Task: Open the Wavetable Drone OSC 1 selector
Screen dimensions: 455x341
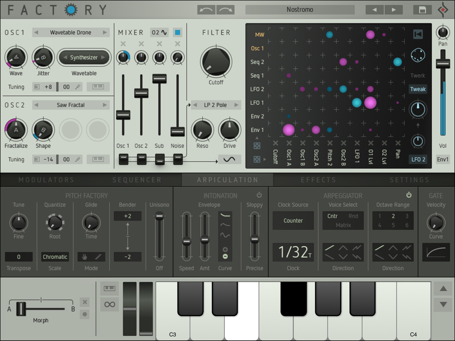Action: [71, 32]
